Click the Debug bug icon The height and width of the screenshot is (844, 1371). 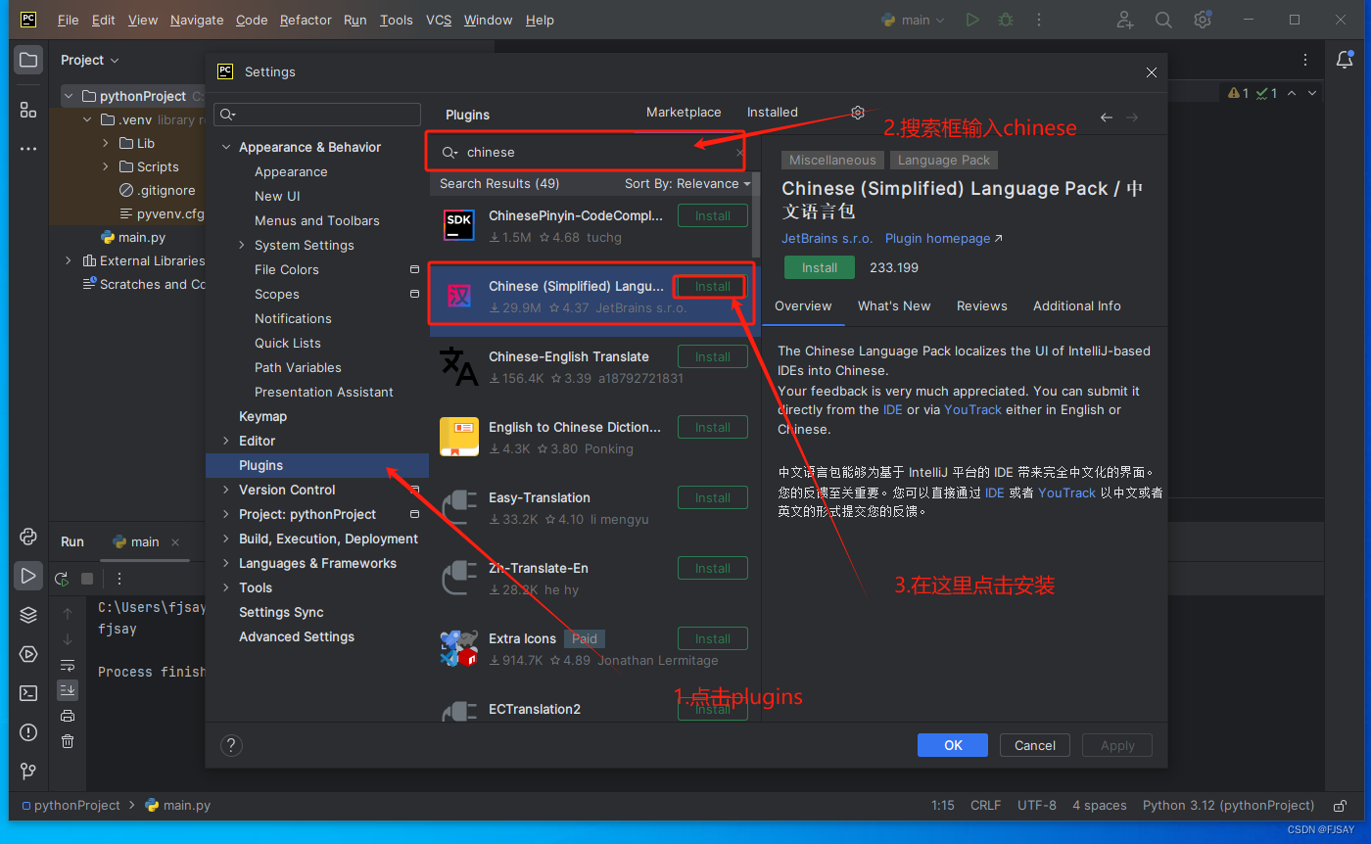(1006, 20)
